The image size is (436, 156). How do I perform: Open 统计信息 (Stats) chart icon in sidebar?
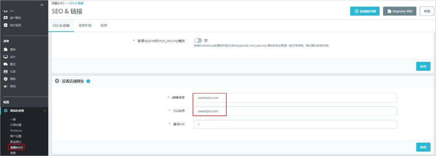(6, 25)
